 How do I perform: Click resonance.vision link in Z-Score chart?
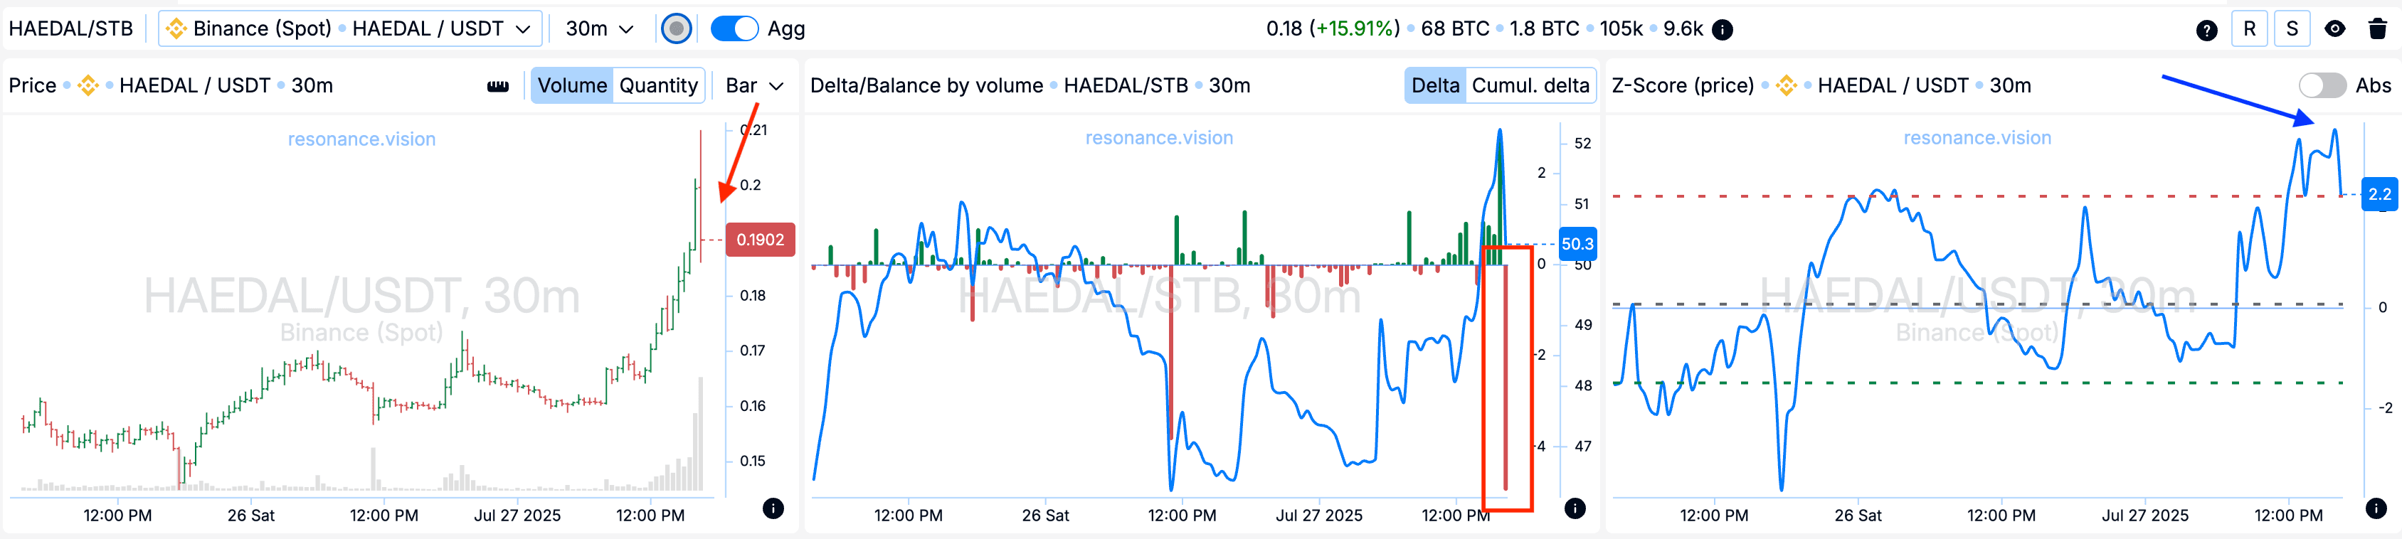tap(1977, 138)
